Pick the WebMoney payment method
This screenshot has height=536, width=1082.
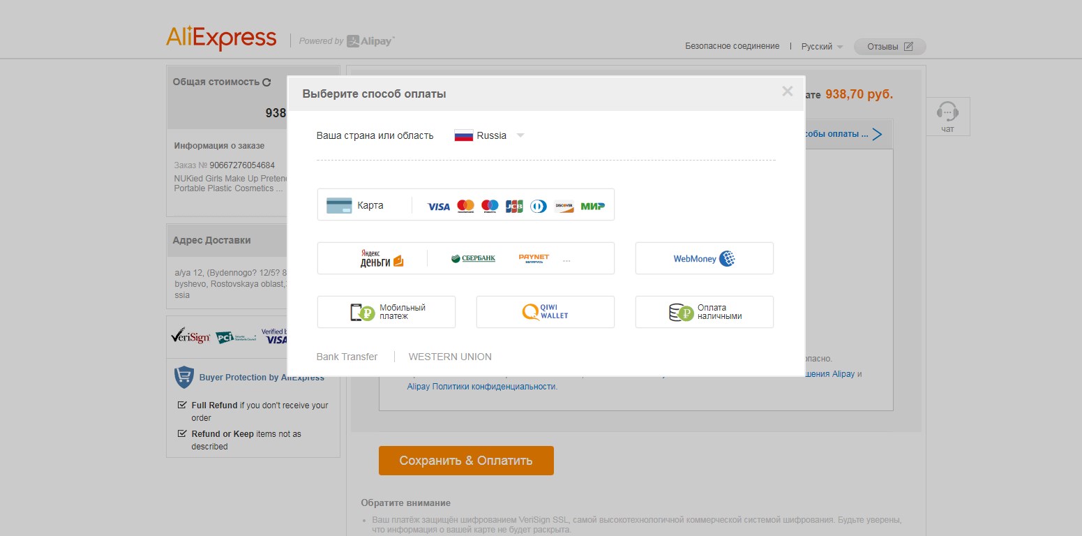[x=704, y=259]
